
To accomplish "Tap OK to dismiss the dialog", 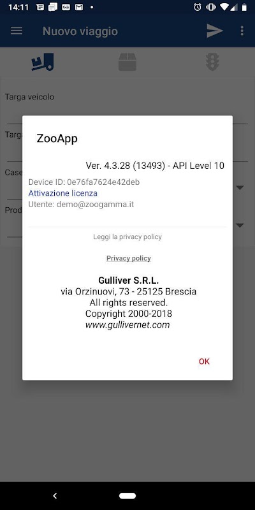I will 204,361.
